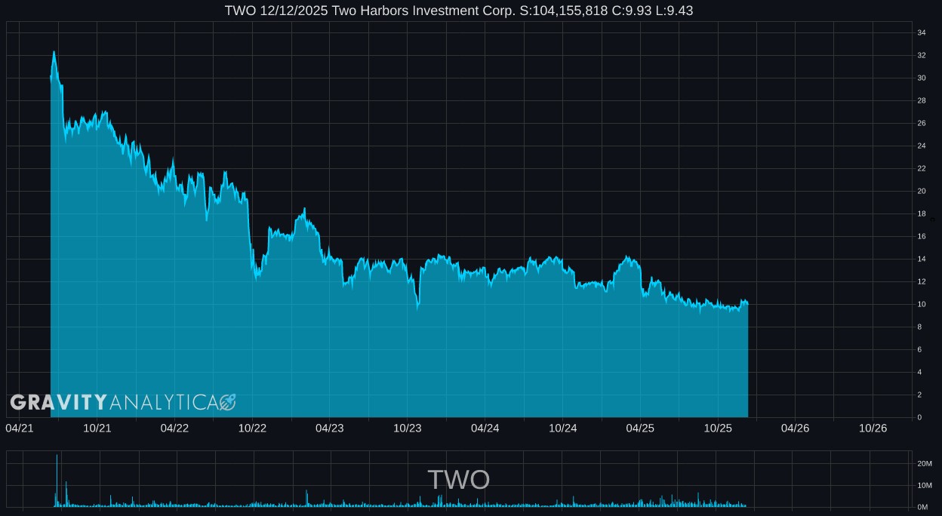This screenshot has height=516, width=942.
Task: Select the 10/22 date label on x-axis
Action: point(252,428)
